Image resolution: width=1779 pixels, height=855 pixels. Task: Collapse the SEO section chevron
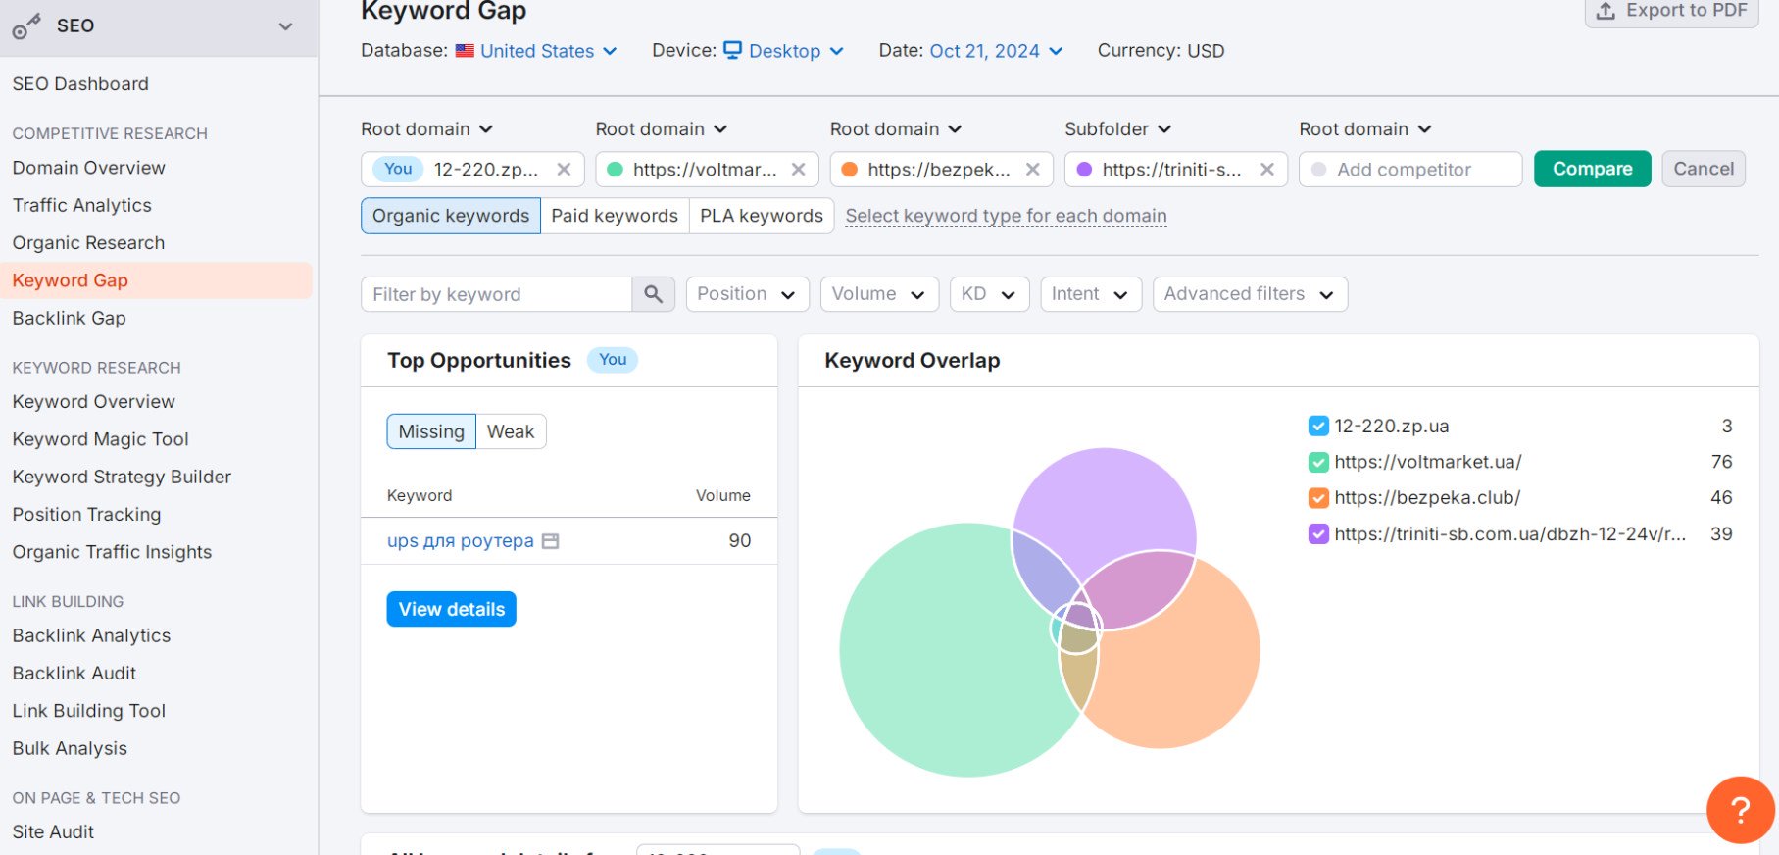[x=285, y=26]
